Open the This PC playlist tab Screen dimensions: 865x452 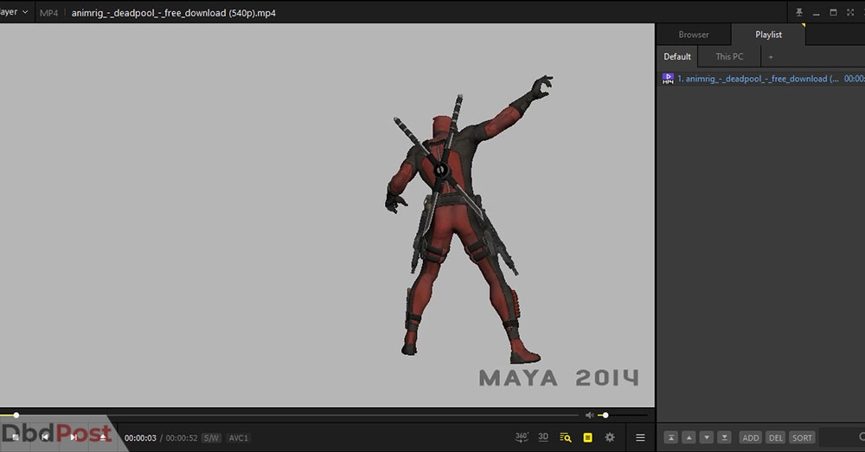729,56
